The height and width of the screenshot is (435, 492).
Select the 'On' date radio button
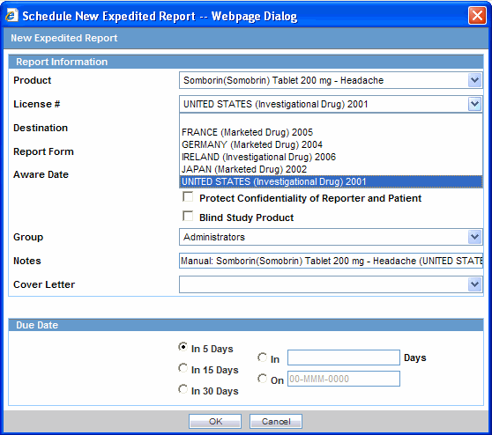[x=262, y=379]
